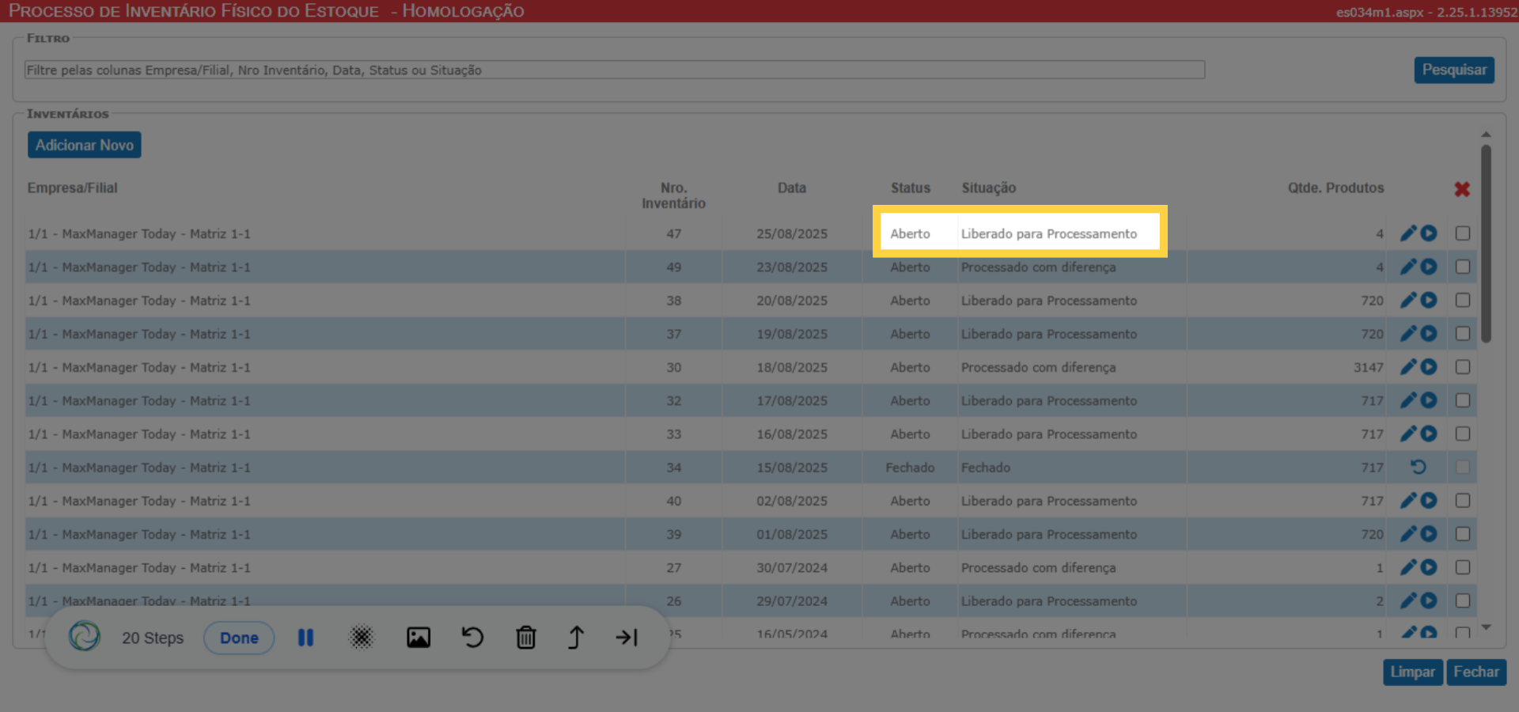Screen dimensions: 1519x712
Task: Pause the step recorder
Action: (305, 638)
